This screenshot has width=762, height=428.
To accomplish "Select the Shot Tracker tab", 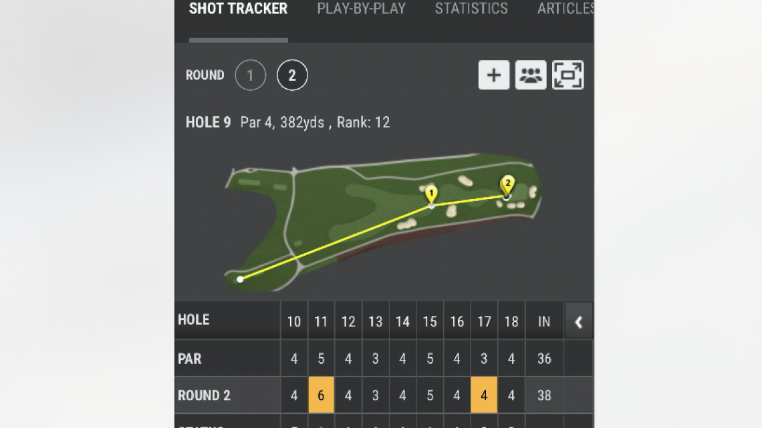I will [x=238, y=9].
